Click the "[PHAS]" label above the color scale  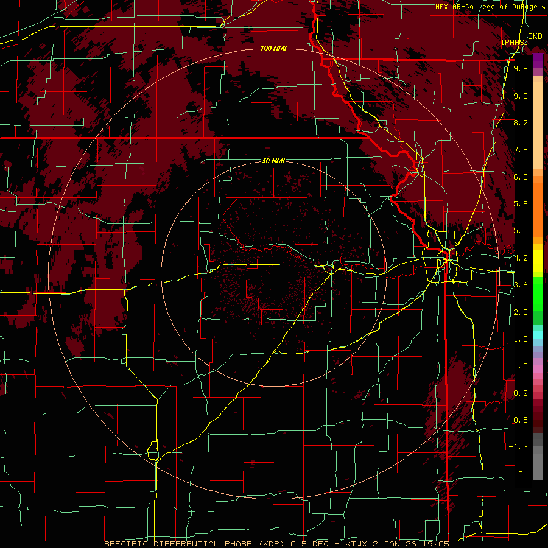tap(515, 42)
